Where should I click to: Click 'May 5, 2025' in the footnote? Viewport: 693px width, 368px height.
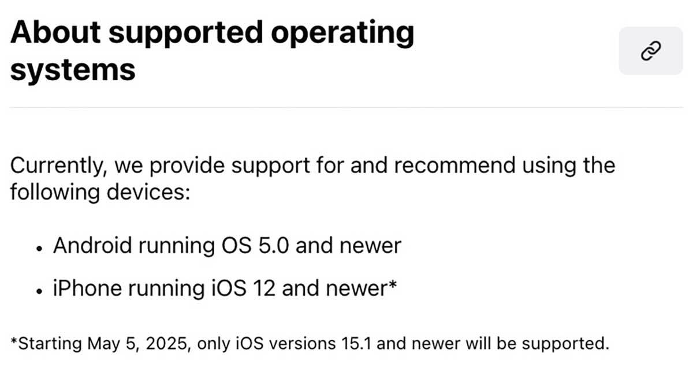pos(139,343)
